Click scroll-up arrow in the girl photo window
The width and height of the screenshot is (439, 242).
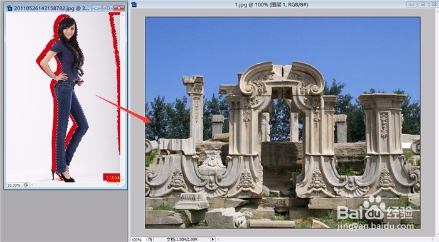[123, 15]
